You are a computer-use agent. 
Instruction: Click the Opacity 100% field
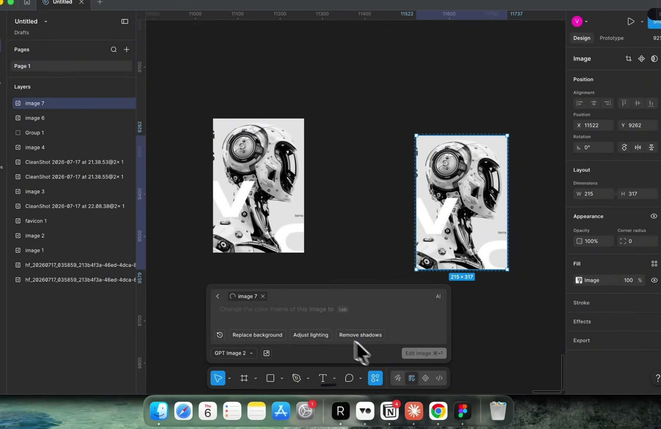593,241
